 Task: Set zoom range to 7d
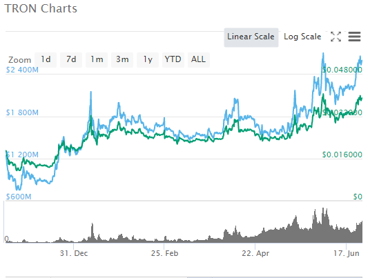(x=71, y=59)
